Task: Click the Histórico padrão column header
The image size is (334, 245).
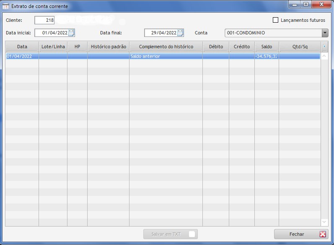Action: point(108,47)
